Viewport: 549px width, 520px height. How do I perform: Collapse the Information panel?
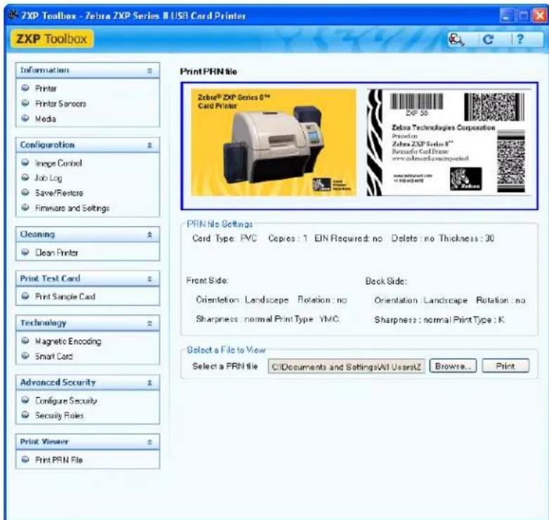(x=150, y=71)
